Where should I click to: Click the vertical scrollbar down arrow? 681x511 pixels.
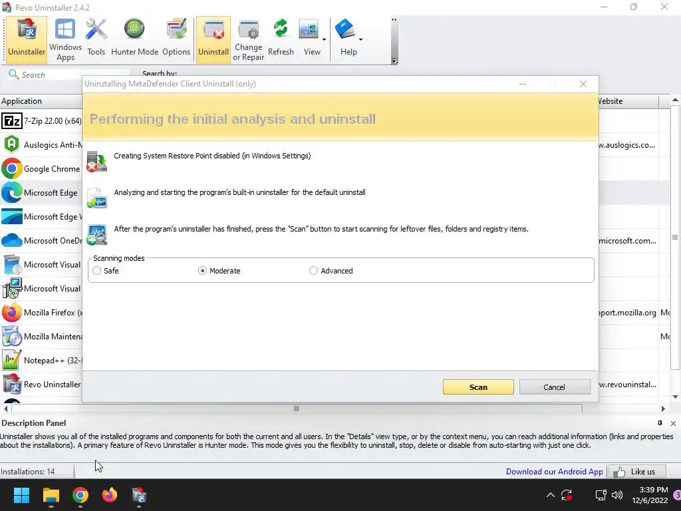pyautogui.click(x=676, y=397)
